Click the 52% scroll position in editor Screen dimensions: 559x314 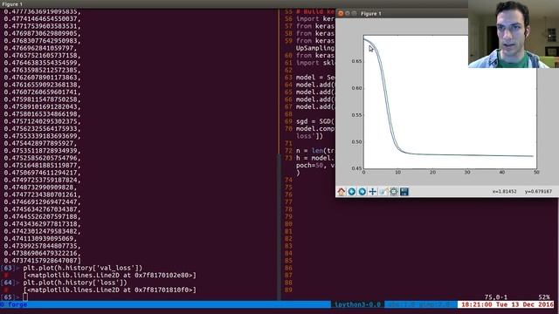(544, 297)
